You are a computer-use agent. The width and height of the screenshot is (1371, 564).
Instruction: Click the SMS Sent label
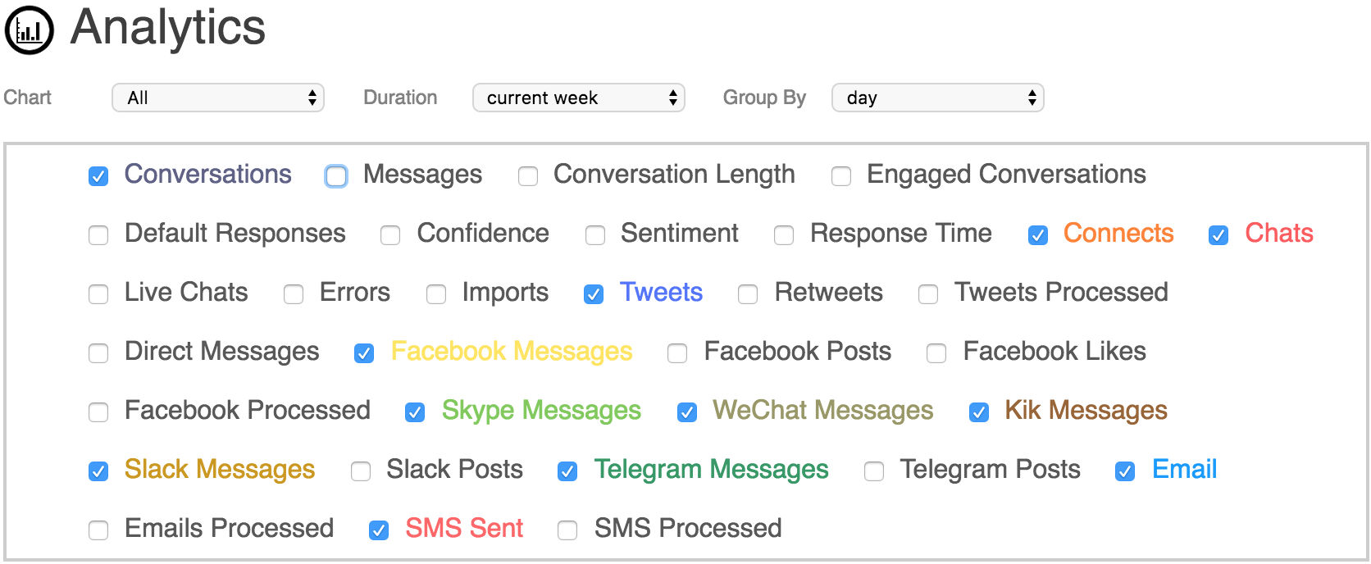464,529
